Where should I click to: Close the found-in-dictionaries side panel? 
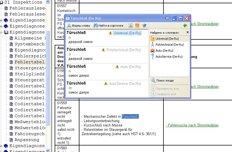click(x=188, y=32)
